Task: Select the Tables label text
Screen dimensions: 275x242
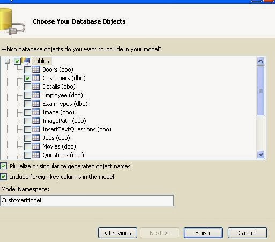Action: pos(41,61)
